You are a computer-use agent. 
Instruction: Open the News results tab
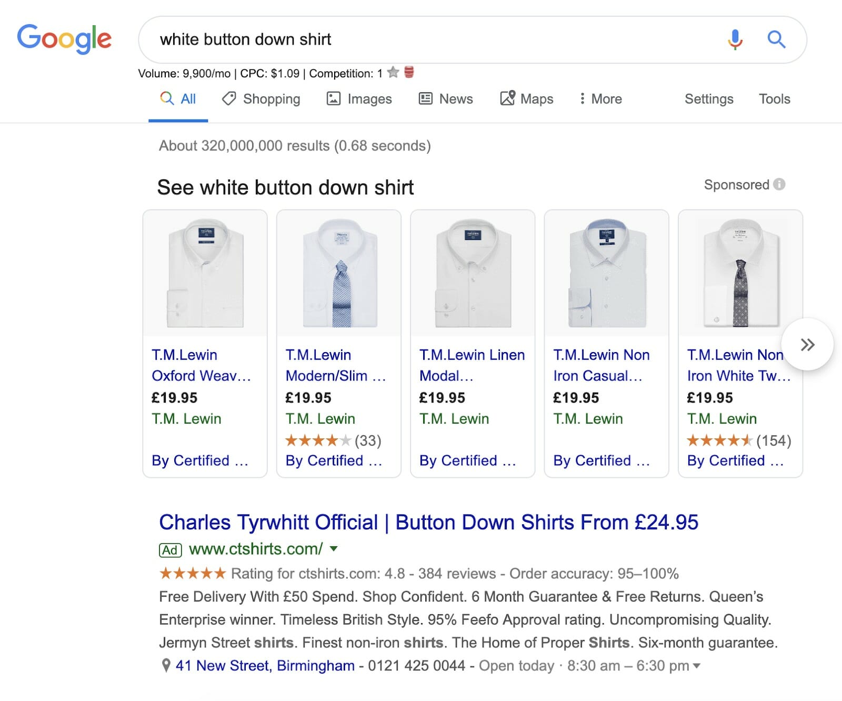click(x=446, y=99)
